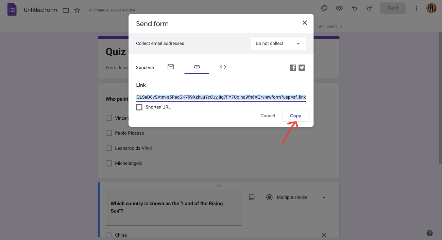Switch to the embed HTML send option

tap(223, 67)
